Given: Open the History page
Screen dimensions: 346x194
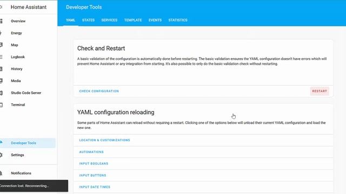Looking at the screenshot, I should (x=17, y=69).
